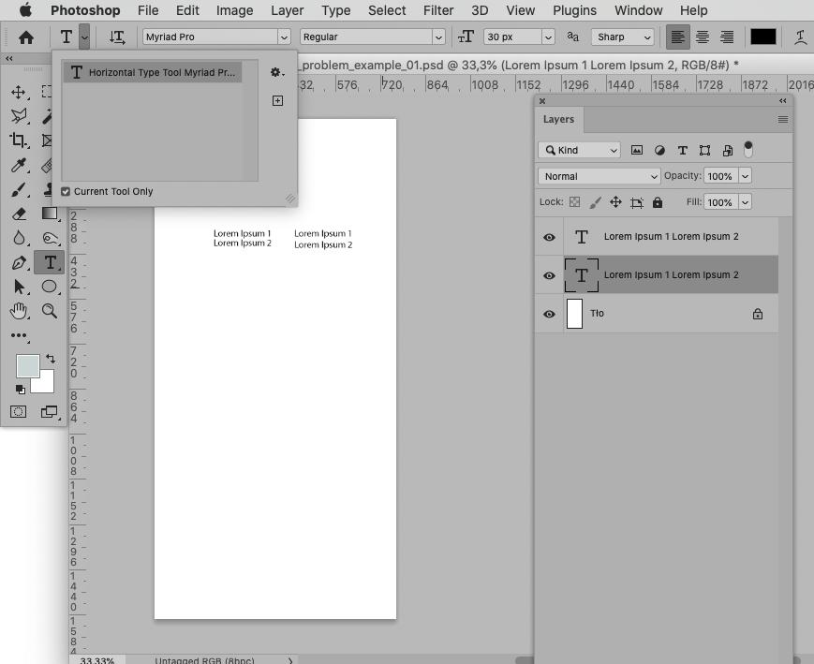Create new tool preset with plus button
Viewport: 814px width, 664px height.
click(277, 99)
